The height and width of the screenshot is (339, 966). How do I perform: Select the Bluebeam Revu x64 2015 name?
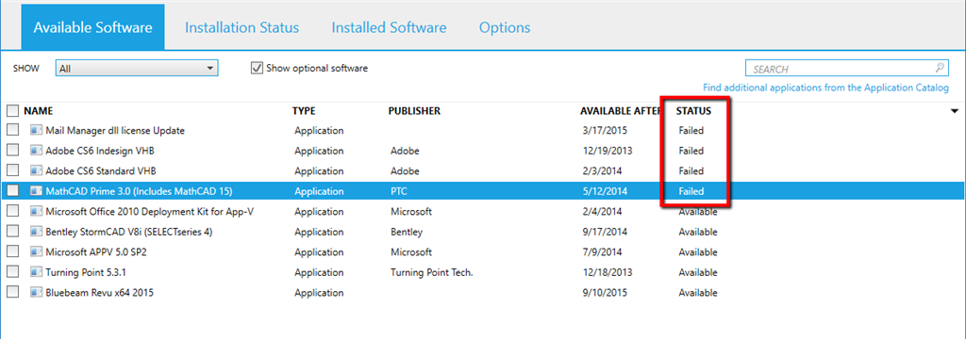99,293
